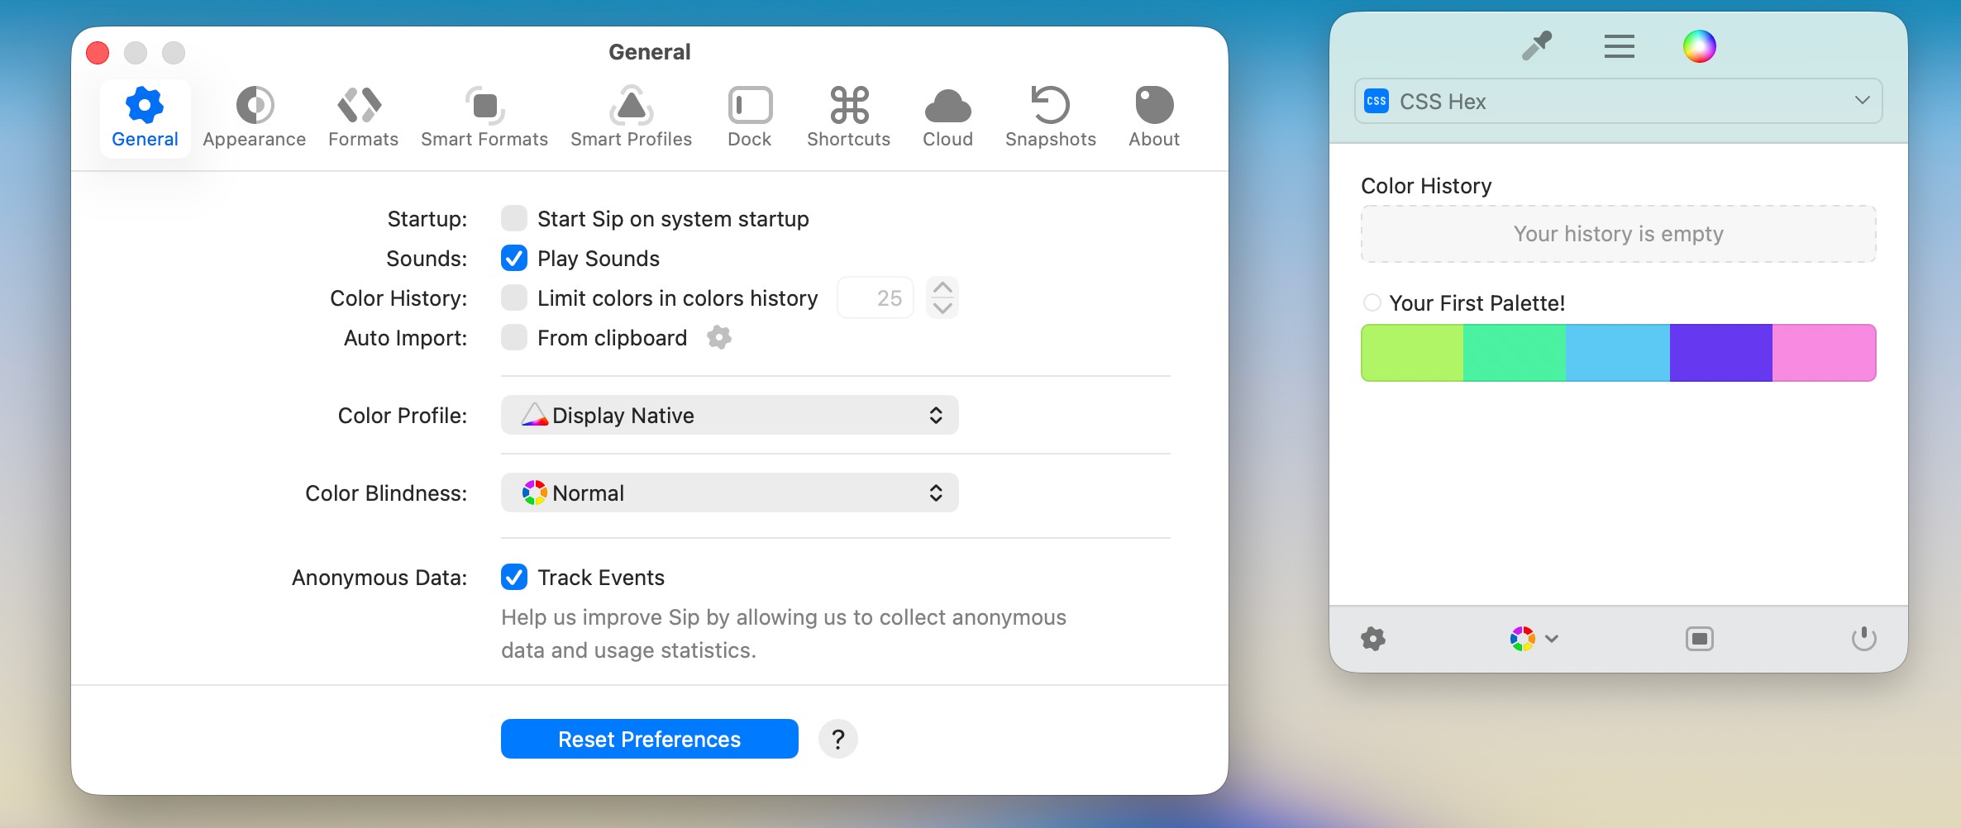Open clipboard auto import settings gear
1961x828 pixels.
(x=719, y=337)
